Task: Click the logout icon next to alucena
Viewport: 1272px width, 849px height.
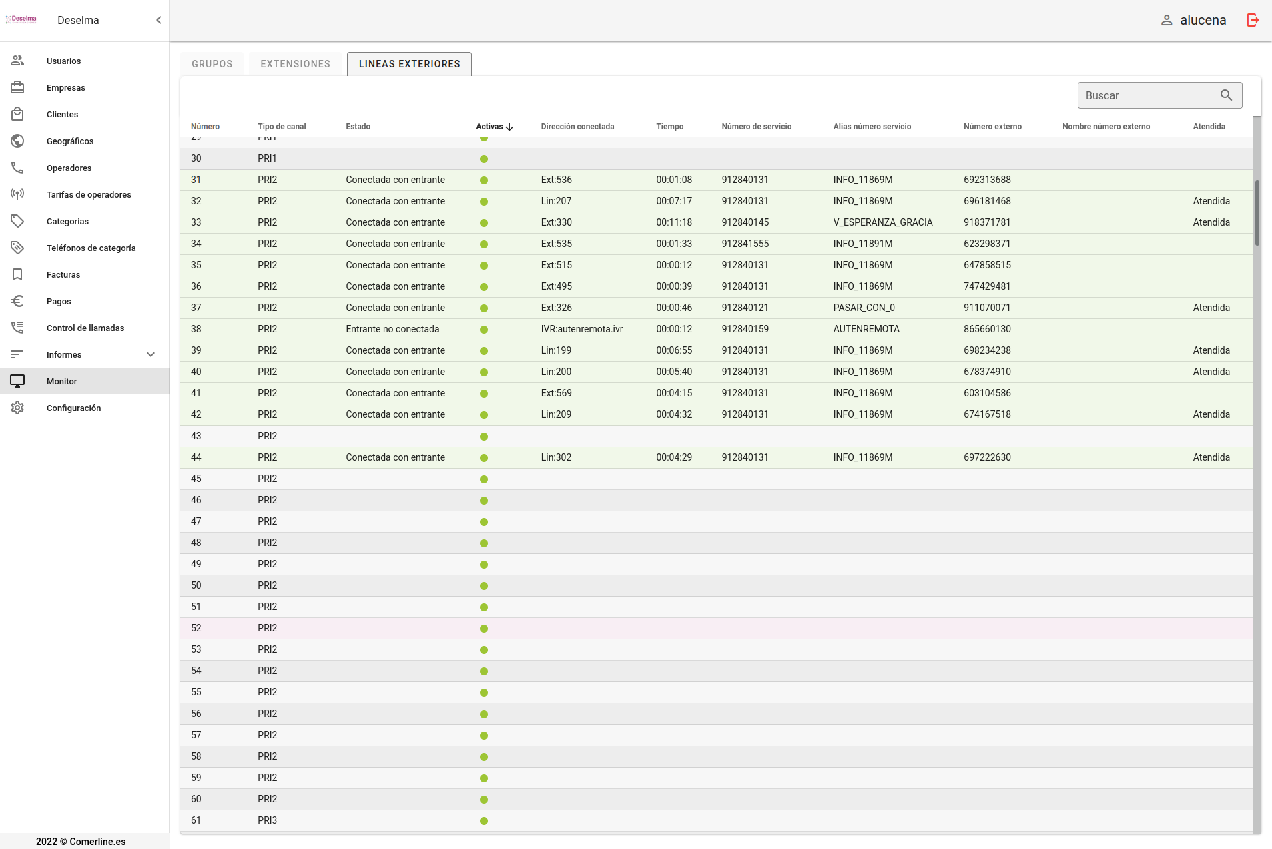Action: [1253, 20]
